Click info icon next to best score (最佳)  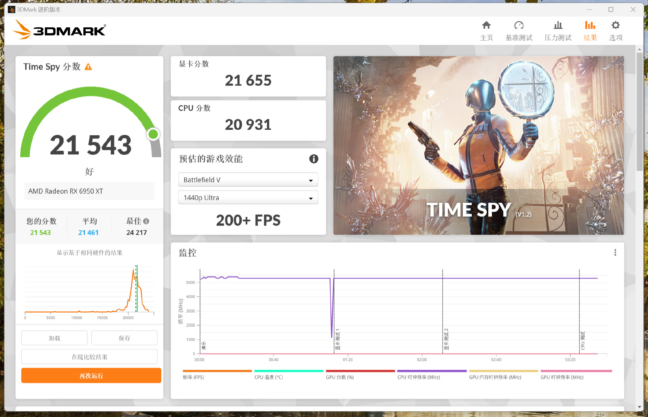pos(146,221)
